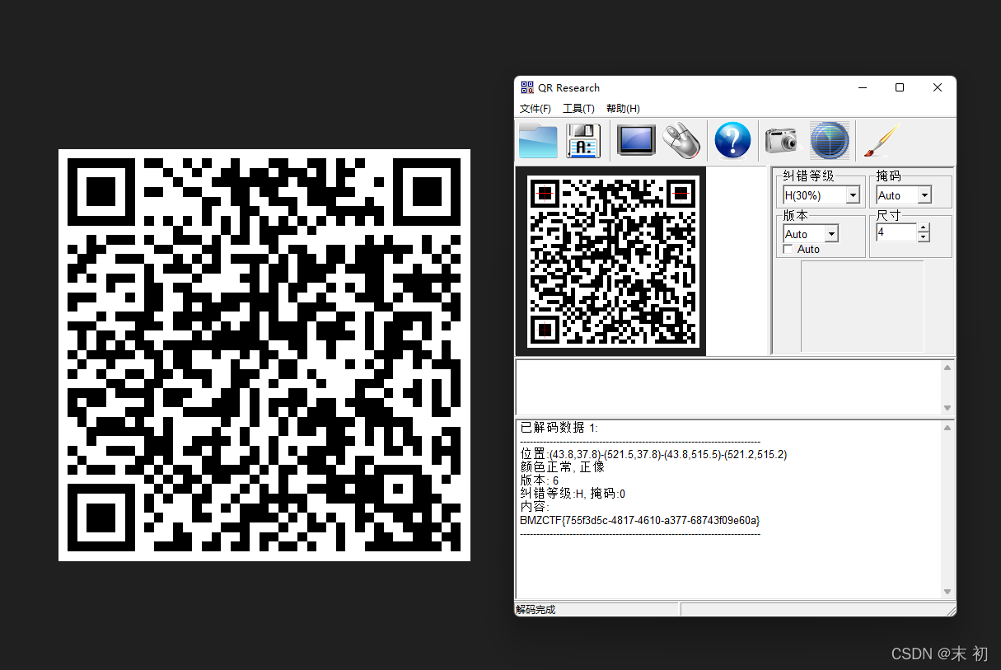This screenshot has height=670, width=1001.
Task: Open the 工具(T) menu
Action: point(578,109)
